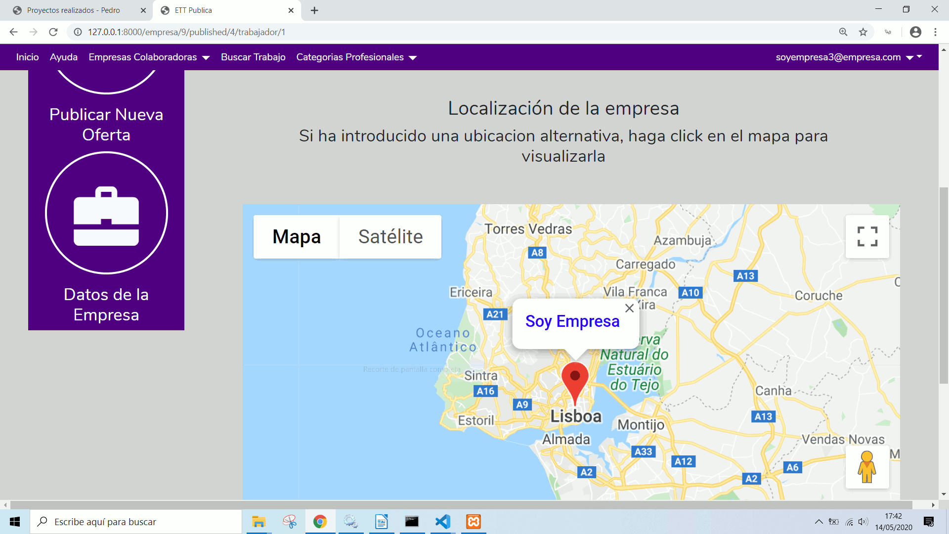Click Torres Vedras label on map

point(528,229)
